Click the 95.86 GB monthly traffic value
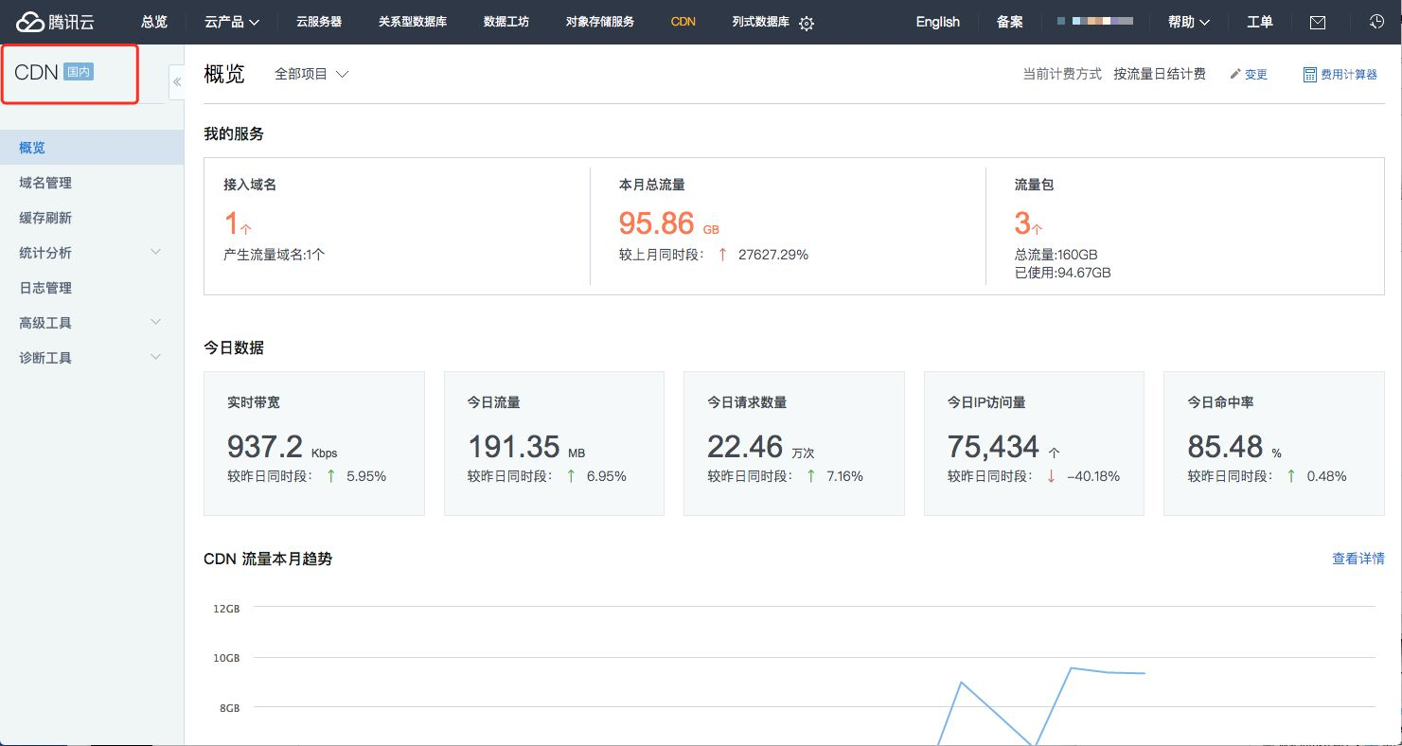The width and height of the screenshot is (1402, 746). pos(669,223)
